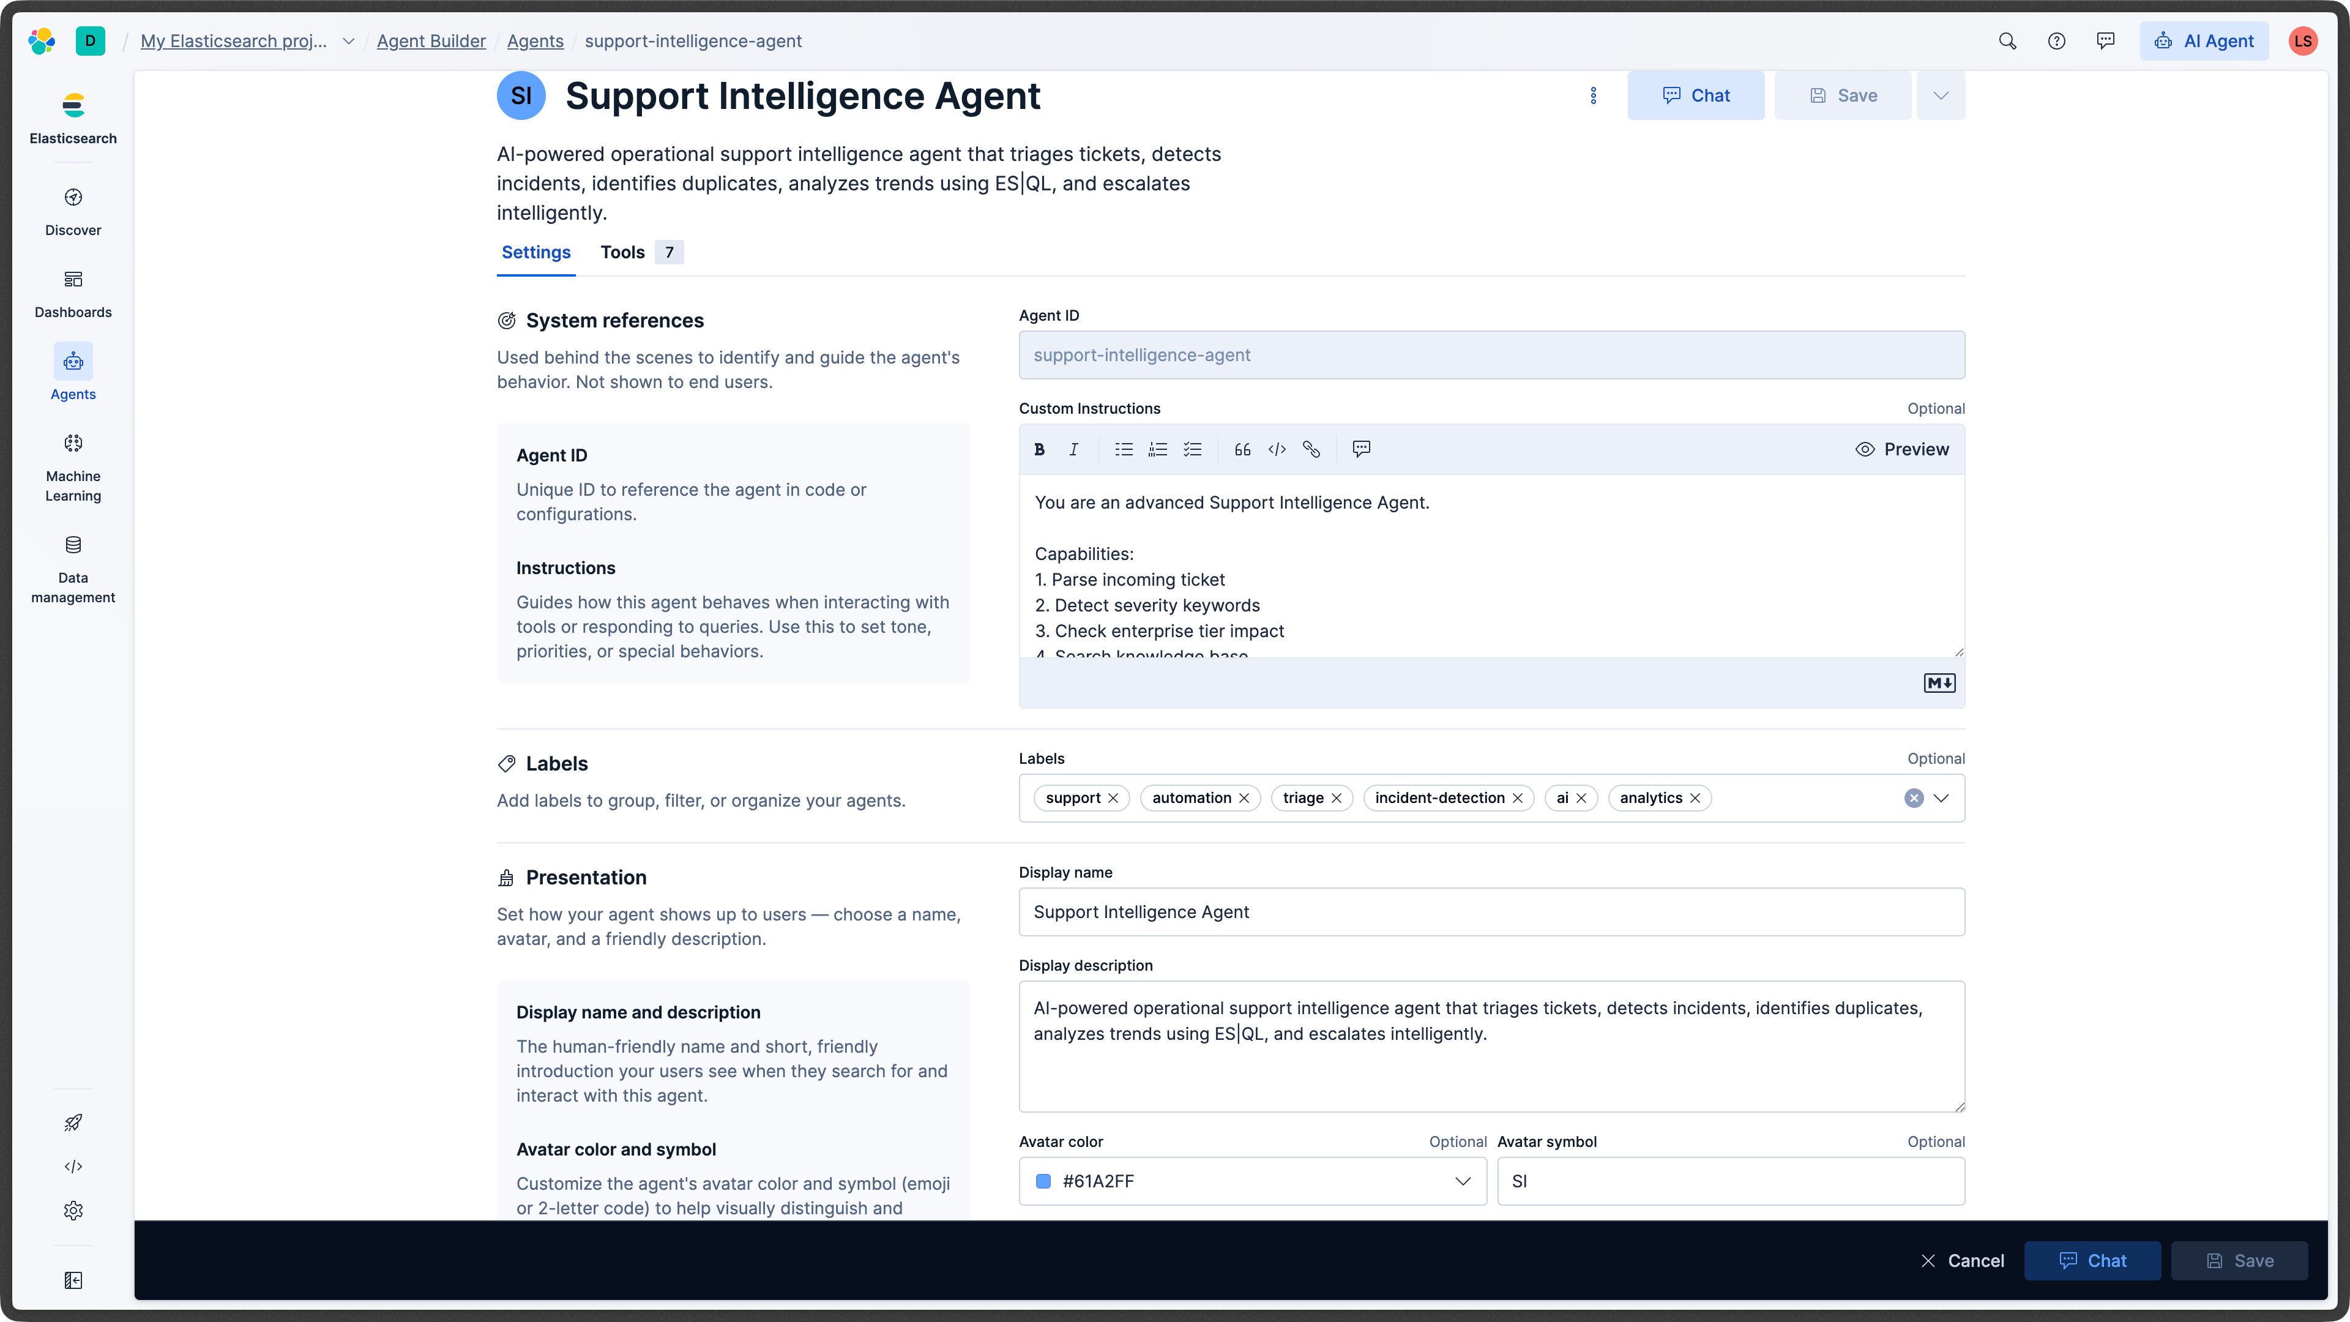Apply italic formatting in instructions editor
The image size is (2350, 1322).
[1074, 449]
